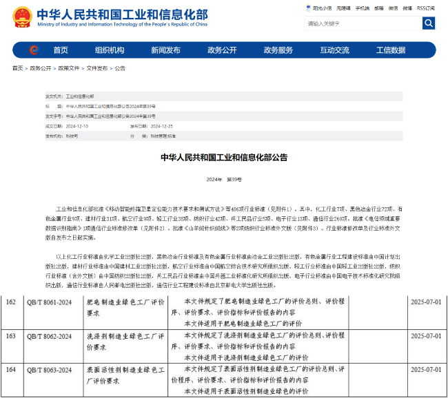Click the red swirl icon in navigation bar
The height and width of the screenshot is (398, 448).
[34, 50]
